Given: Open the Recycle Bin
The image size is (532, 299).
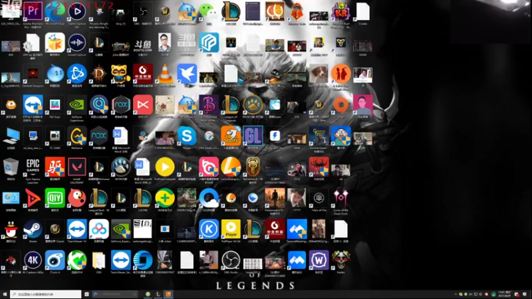Looking at the screenshot, I should [x=11, y=167].
